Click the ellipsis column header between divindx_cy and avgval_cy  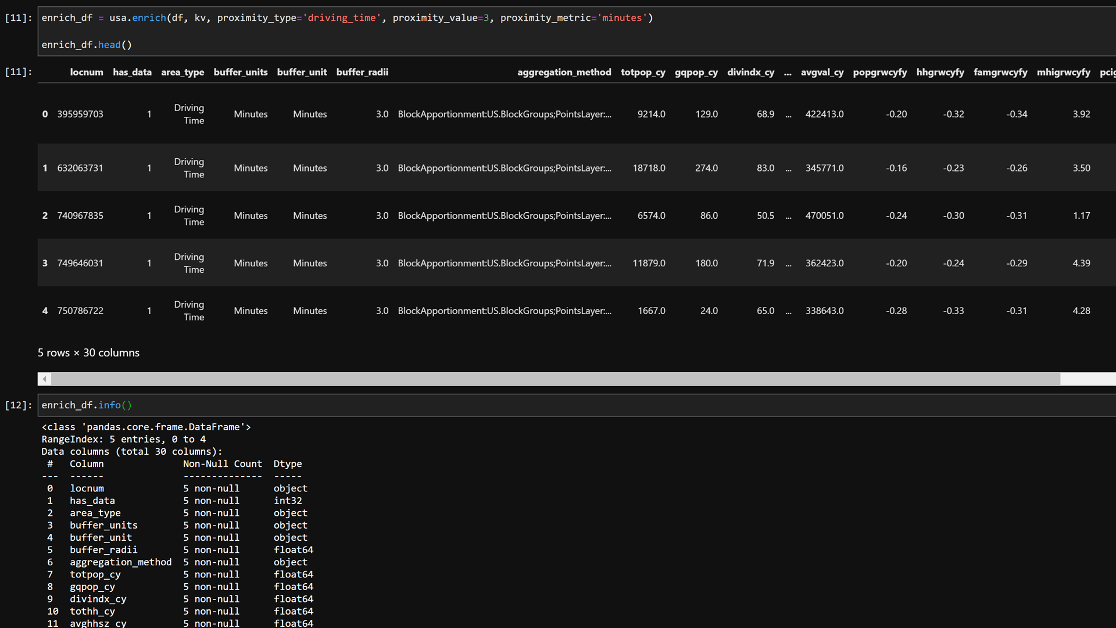click(787, 72)
